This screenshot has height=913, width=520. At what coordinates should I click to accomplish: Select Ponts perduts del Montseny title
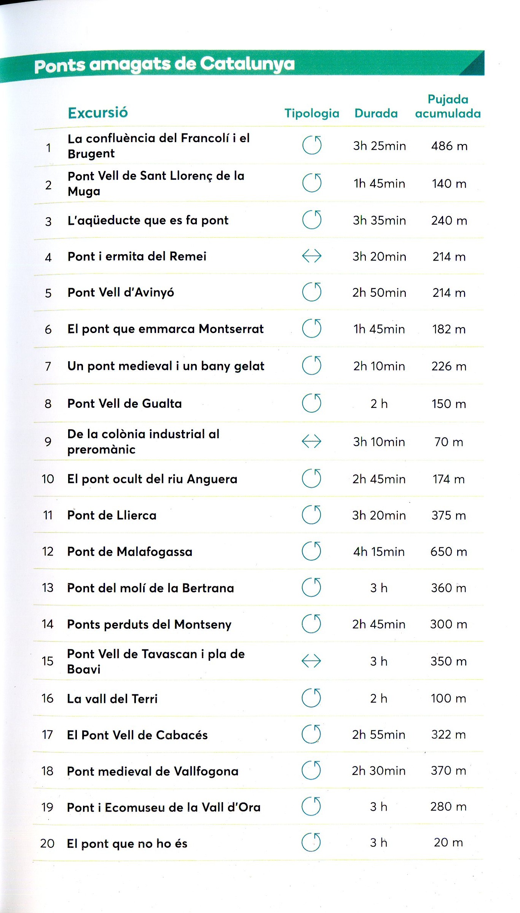[149, 625]
